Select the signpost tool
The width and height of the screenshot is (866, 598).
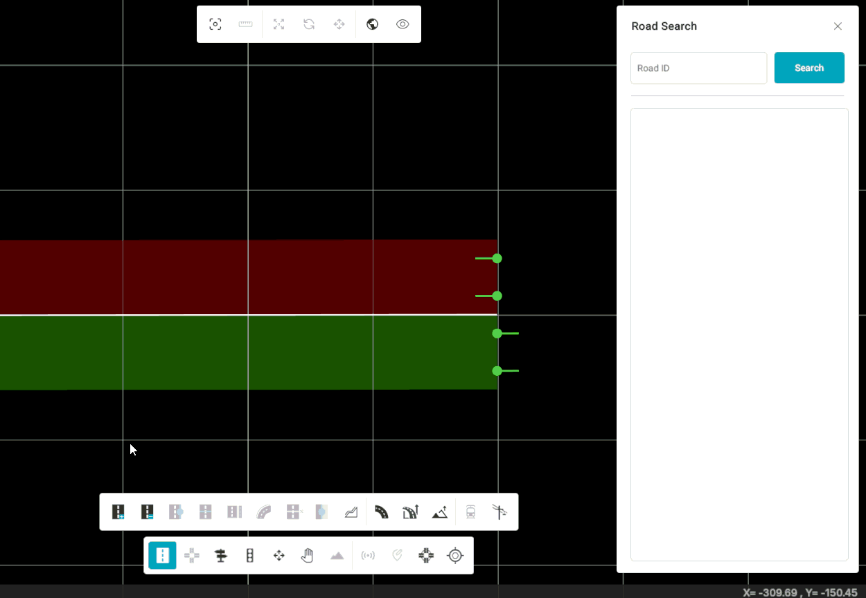[221, 555]
